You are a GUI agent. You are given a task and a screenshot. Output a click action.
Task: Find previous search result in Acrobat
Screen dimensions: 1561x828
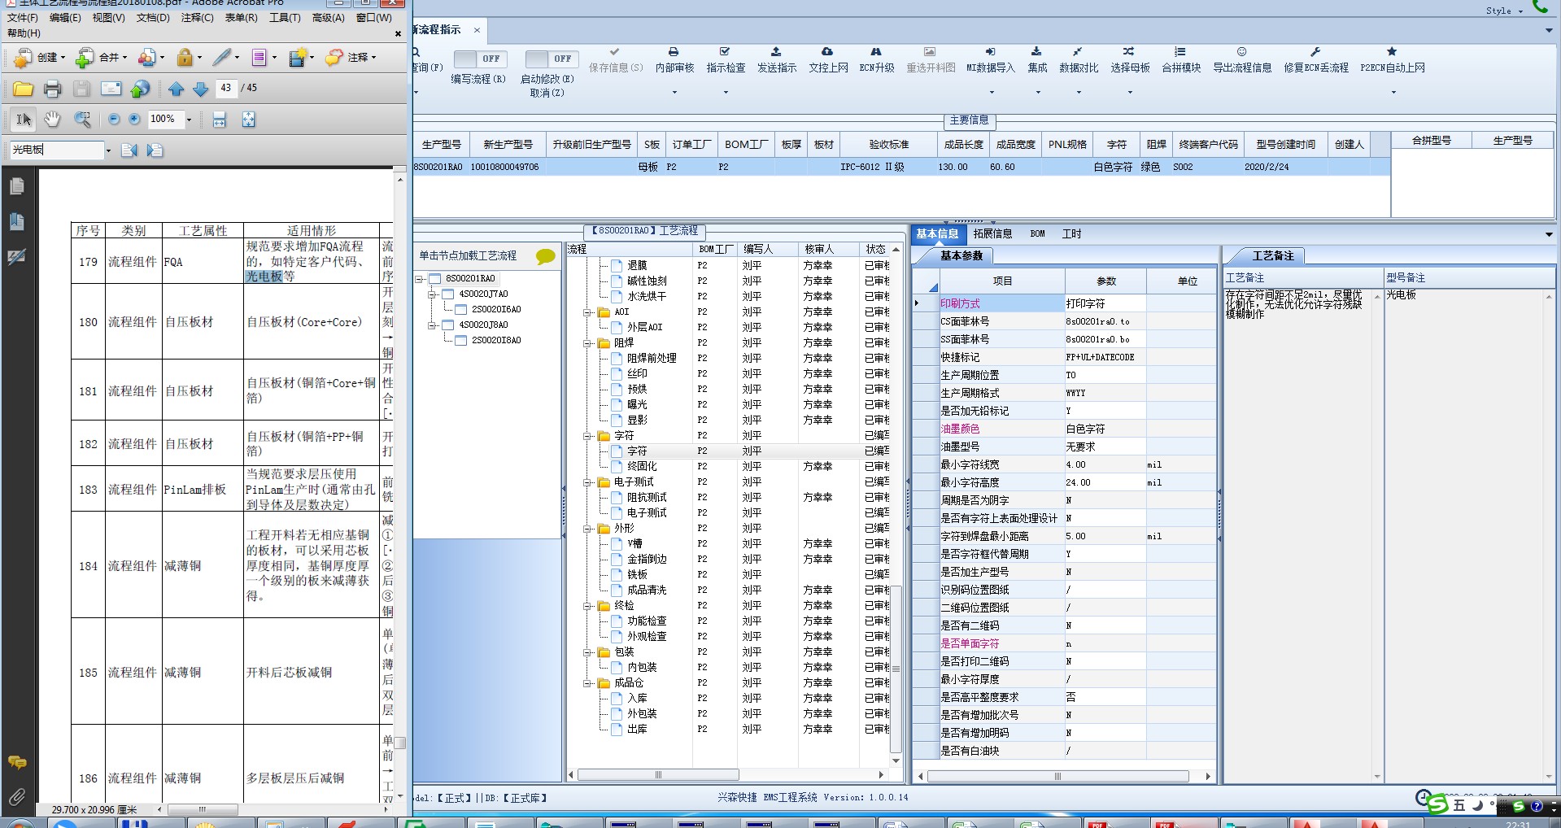click(129, 150)
